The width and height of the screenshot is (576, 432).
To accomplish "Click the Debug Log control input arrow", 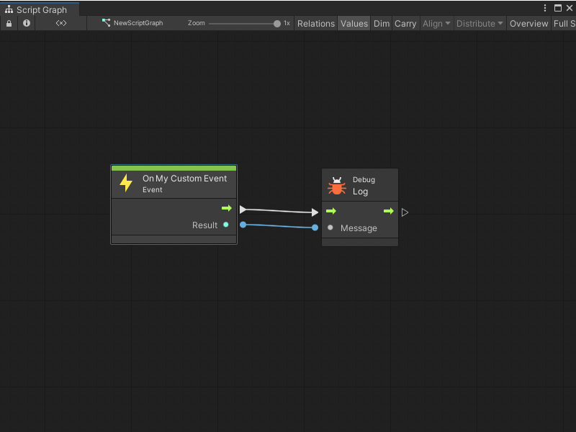I will (331, 211).
